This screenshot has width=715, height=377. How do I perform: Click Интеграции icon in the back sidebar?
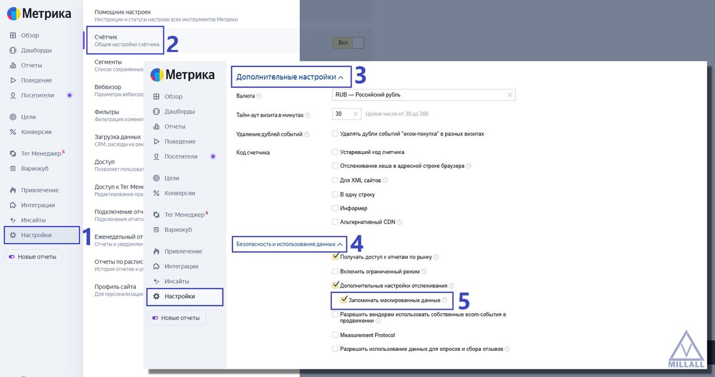(13, 205)
